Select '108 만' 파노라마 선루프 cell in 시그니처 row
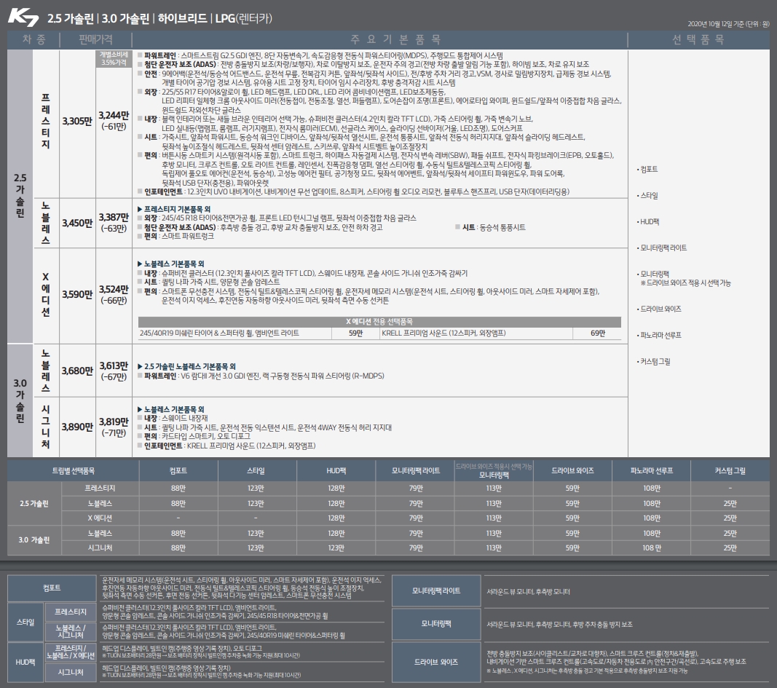The image size is (777, 688). tap(652, 547)
